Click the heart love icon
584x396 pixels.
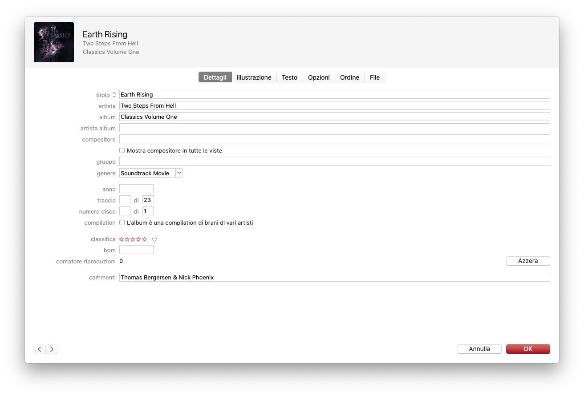coord(154,239)
